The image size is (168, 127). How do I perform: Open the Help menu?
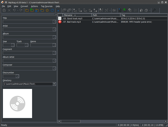tap(58, 6)
